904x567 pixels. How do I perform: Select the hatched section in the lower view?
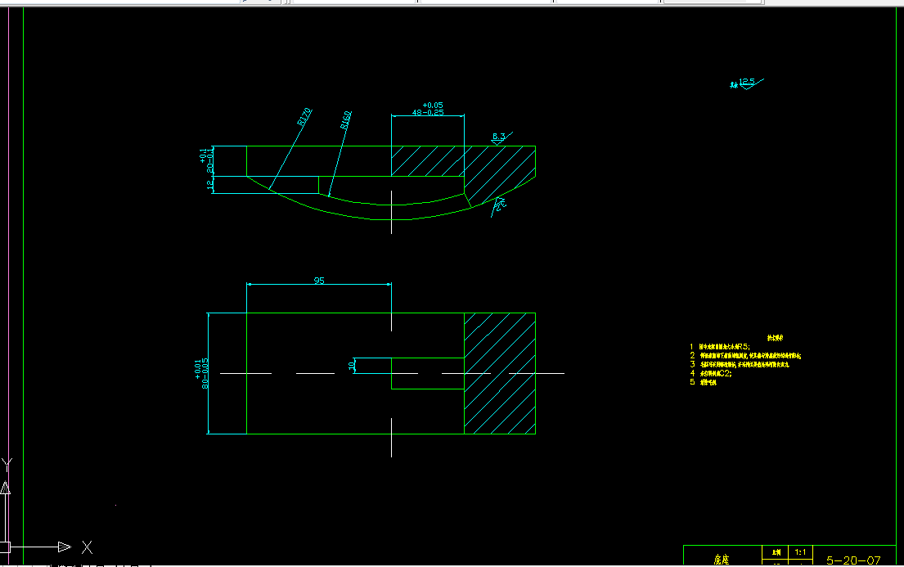[x=500, y=373]
